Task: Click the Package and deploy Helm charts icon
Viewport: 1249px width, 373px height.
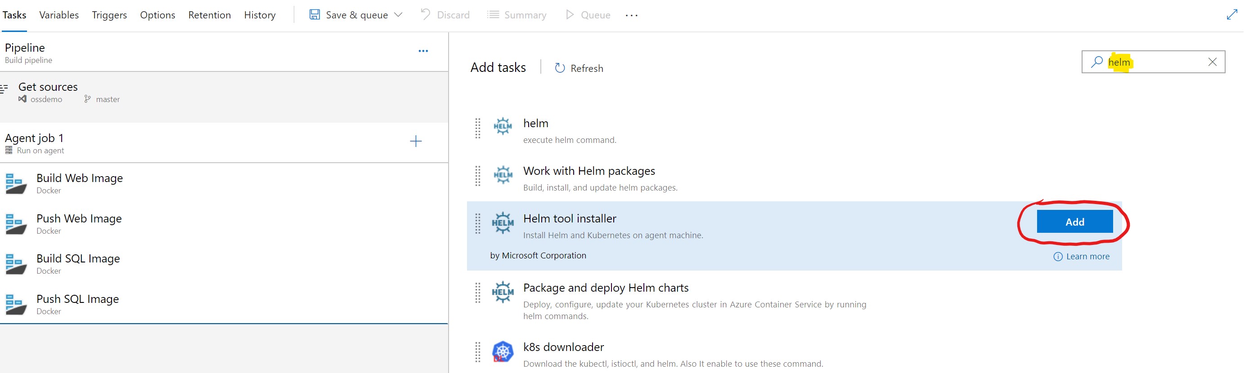Action: (x=503, y=292)
